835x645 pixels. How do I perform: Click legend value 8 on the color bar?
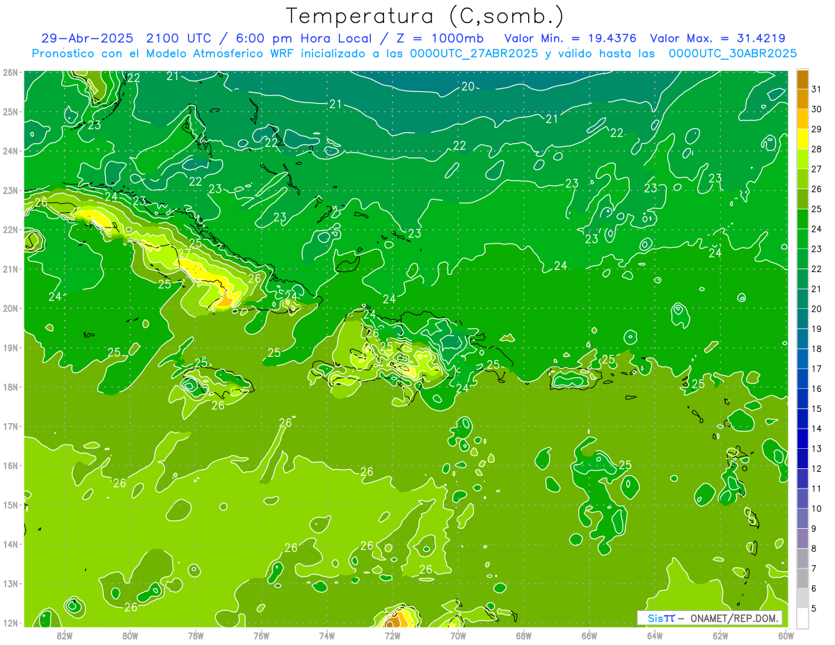[814, 548]
